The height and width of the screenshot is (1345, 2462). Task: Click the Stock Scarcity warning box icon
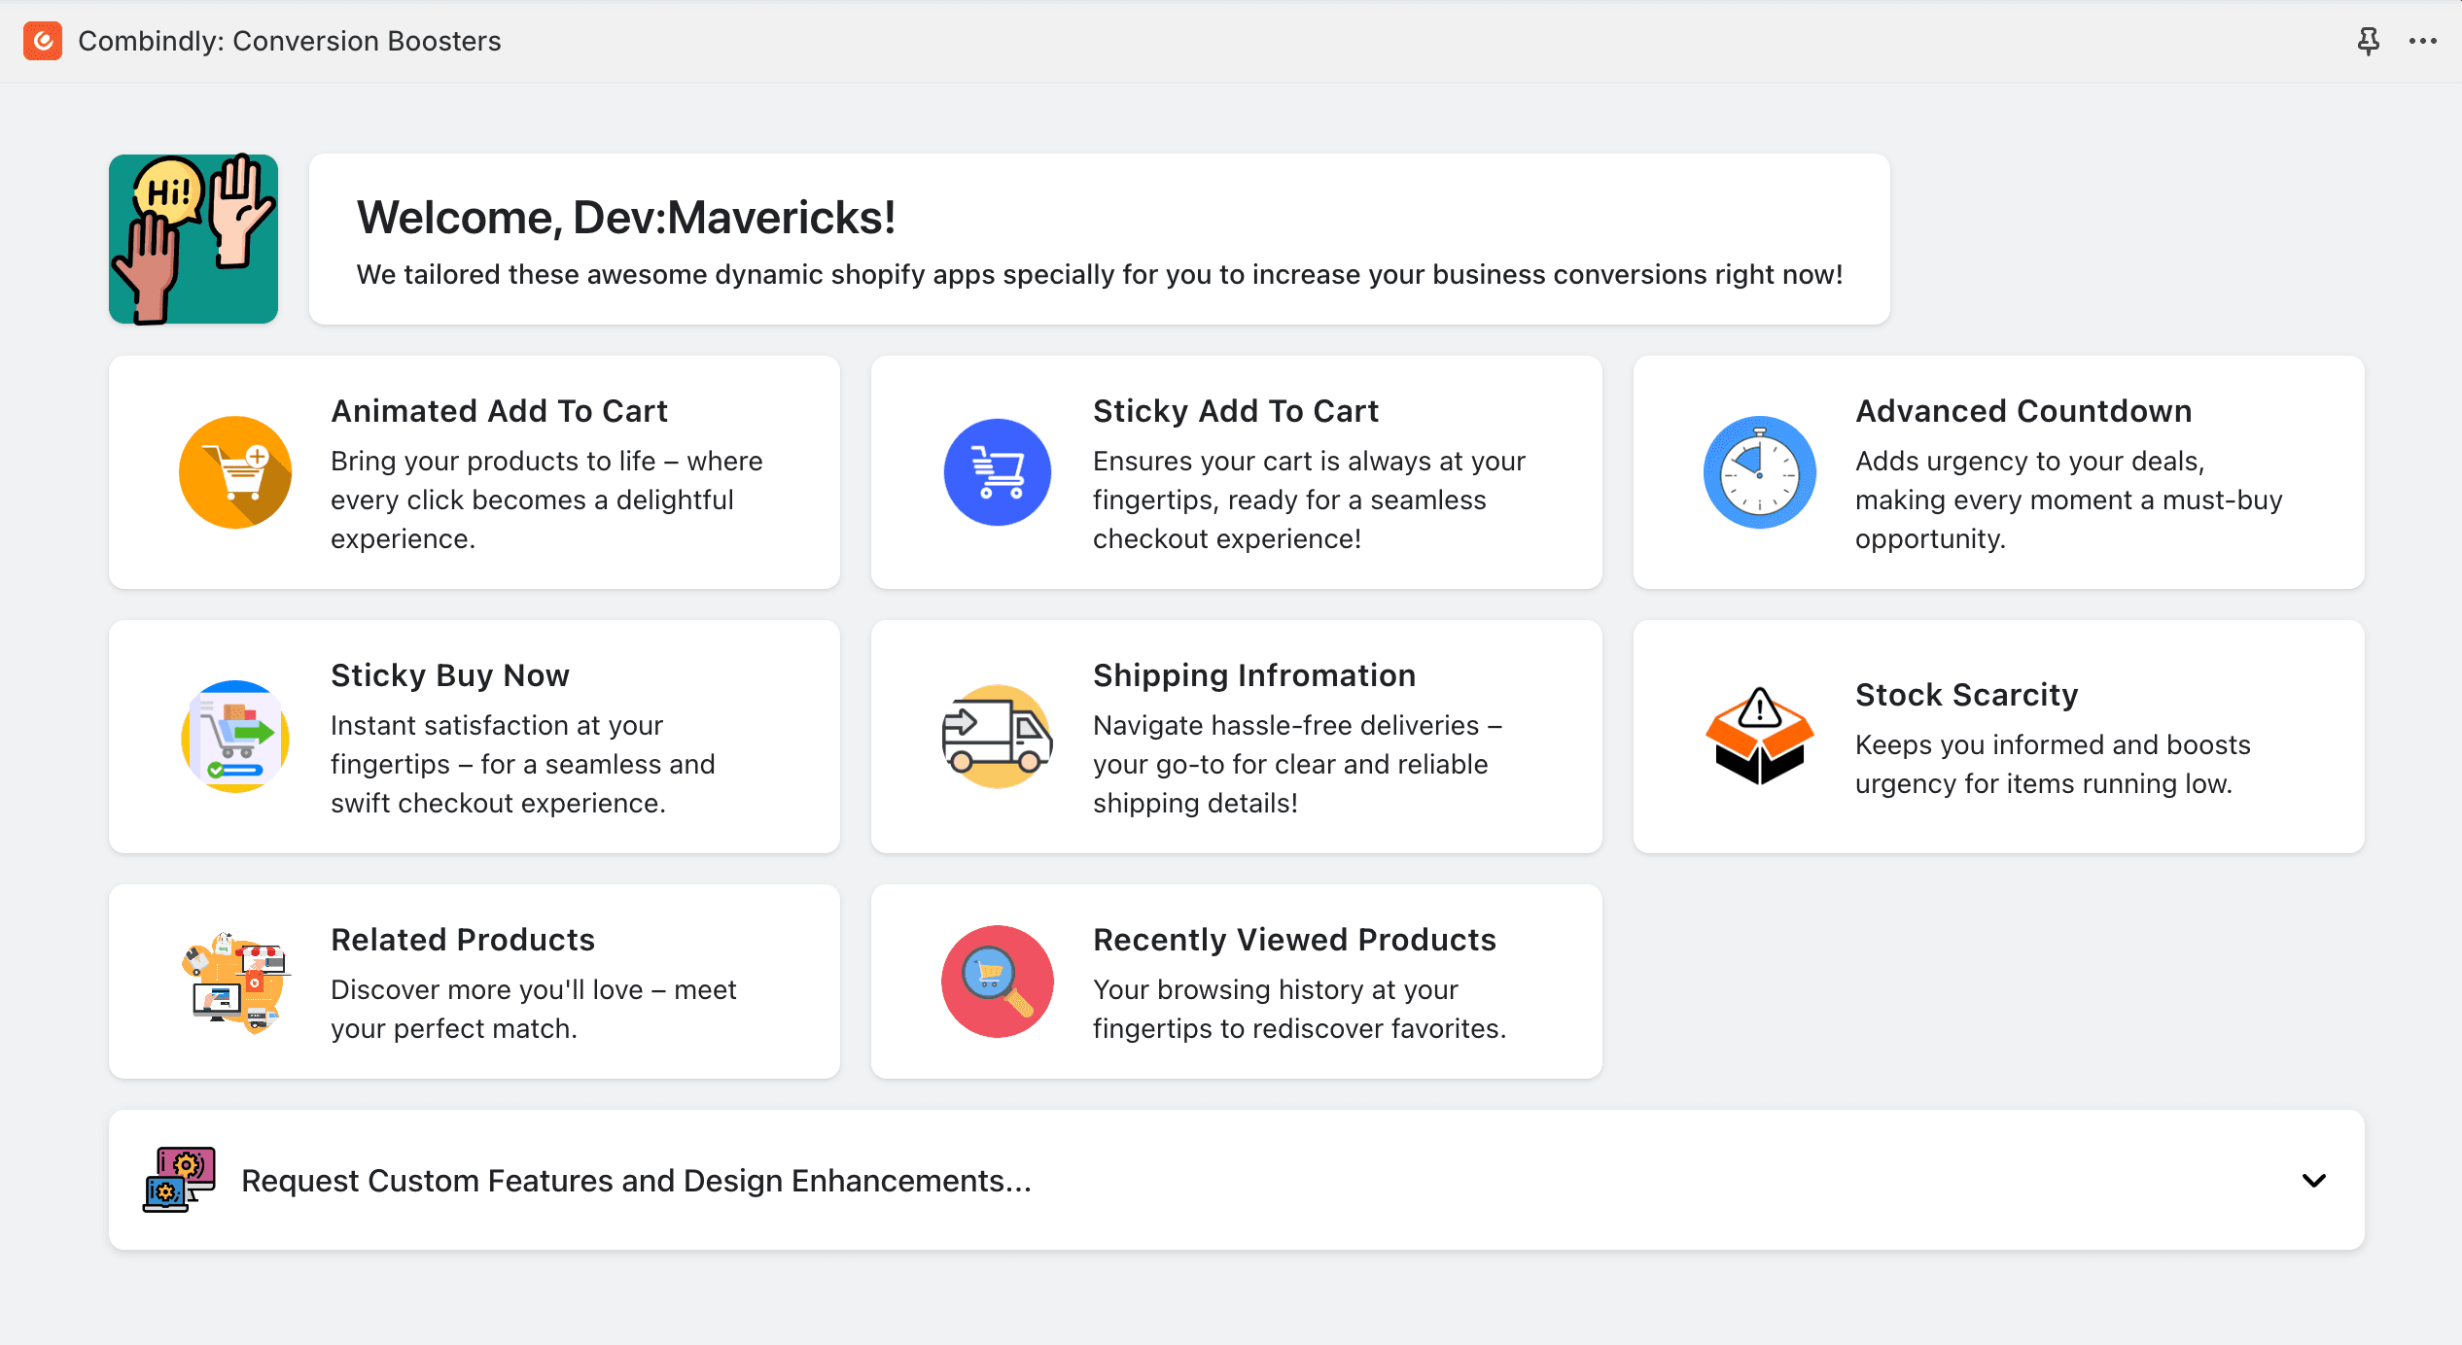point(1759,737)
